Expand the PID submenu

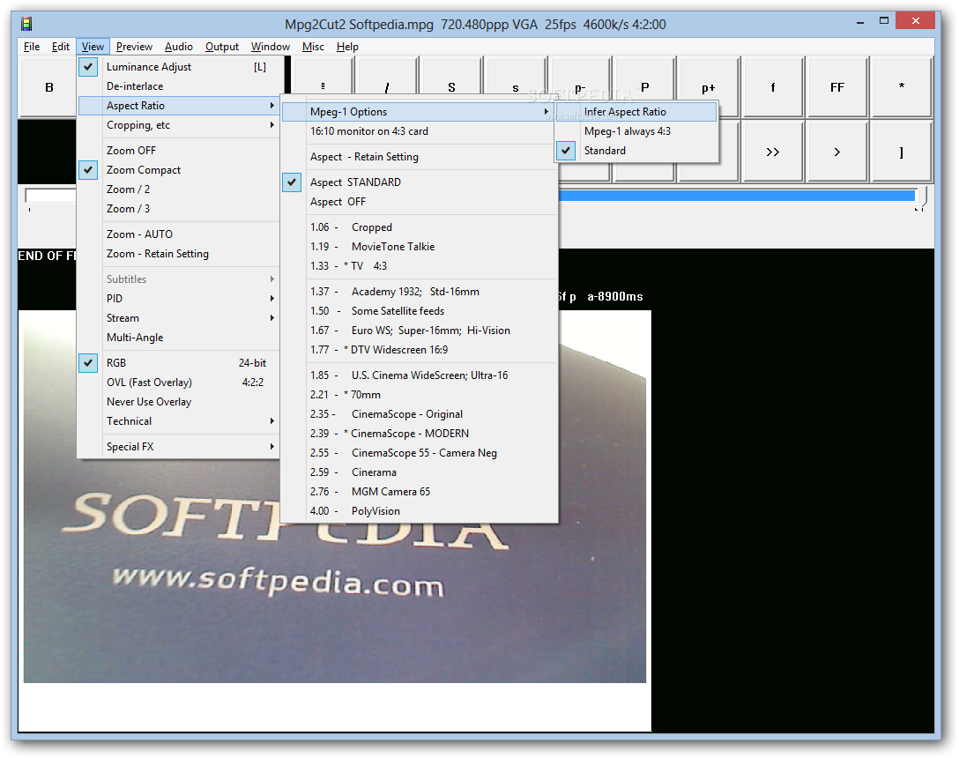179,299
